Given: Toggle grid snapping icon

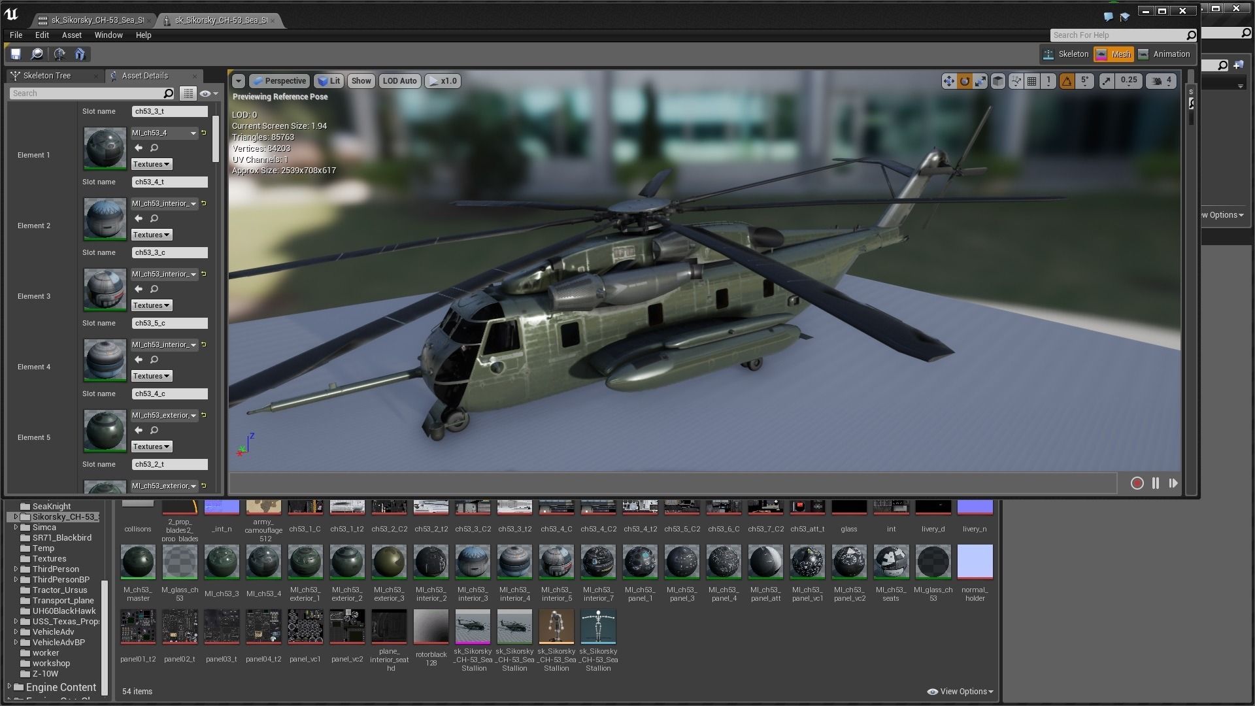Looking at the screenshot, I should click(x=1032, y=81).
